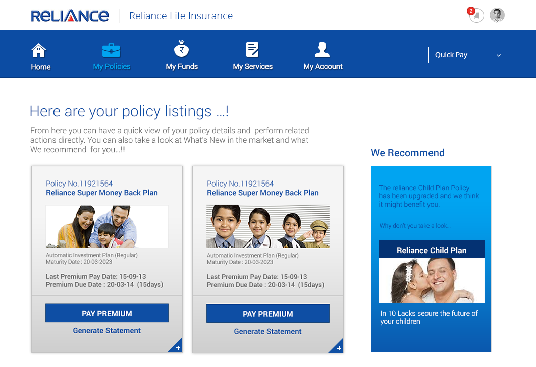Viewport: 536px width, 367px height.
Task: Generate Statement for the first policy
Action: point(107,331)
